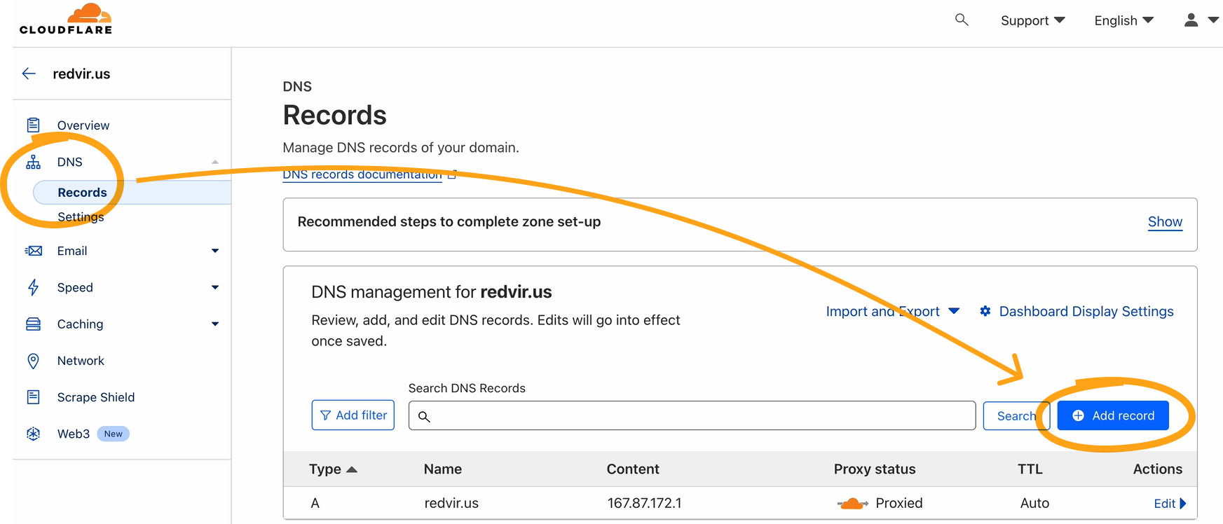Click the orange Proxied cloud icon
1223x524 pixels.
[x=852, y=503]
